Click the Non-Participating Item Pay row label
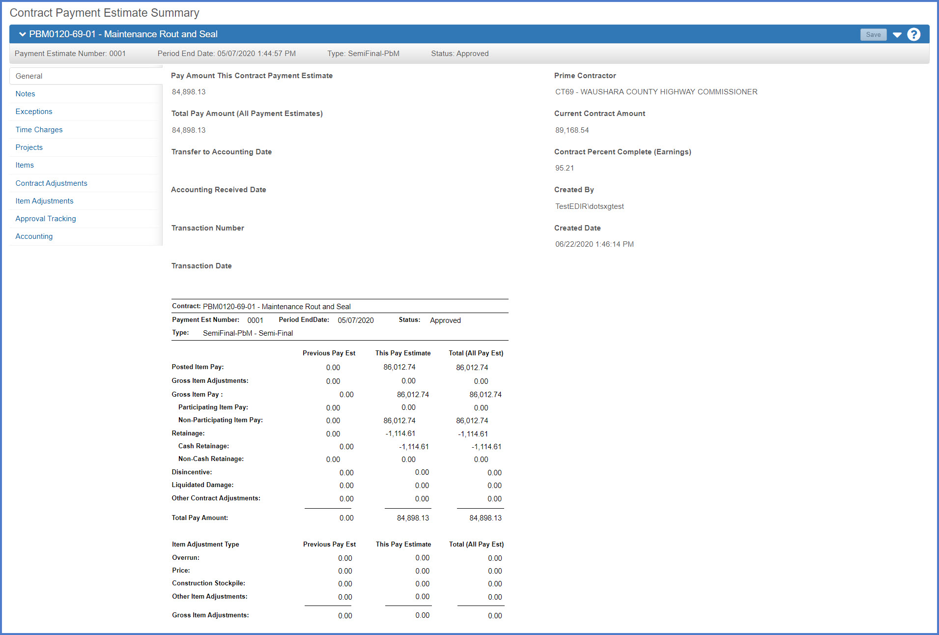The height and width of the screenshot is (635, 939). 221,420
